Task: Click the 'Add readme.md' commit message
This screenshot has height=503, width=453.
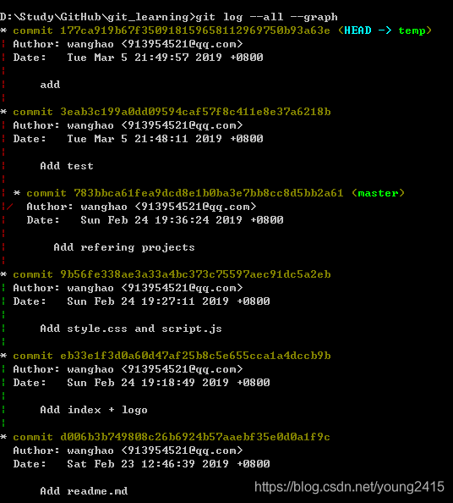Action: (x=84, y=491)
